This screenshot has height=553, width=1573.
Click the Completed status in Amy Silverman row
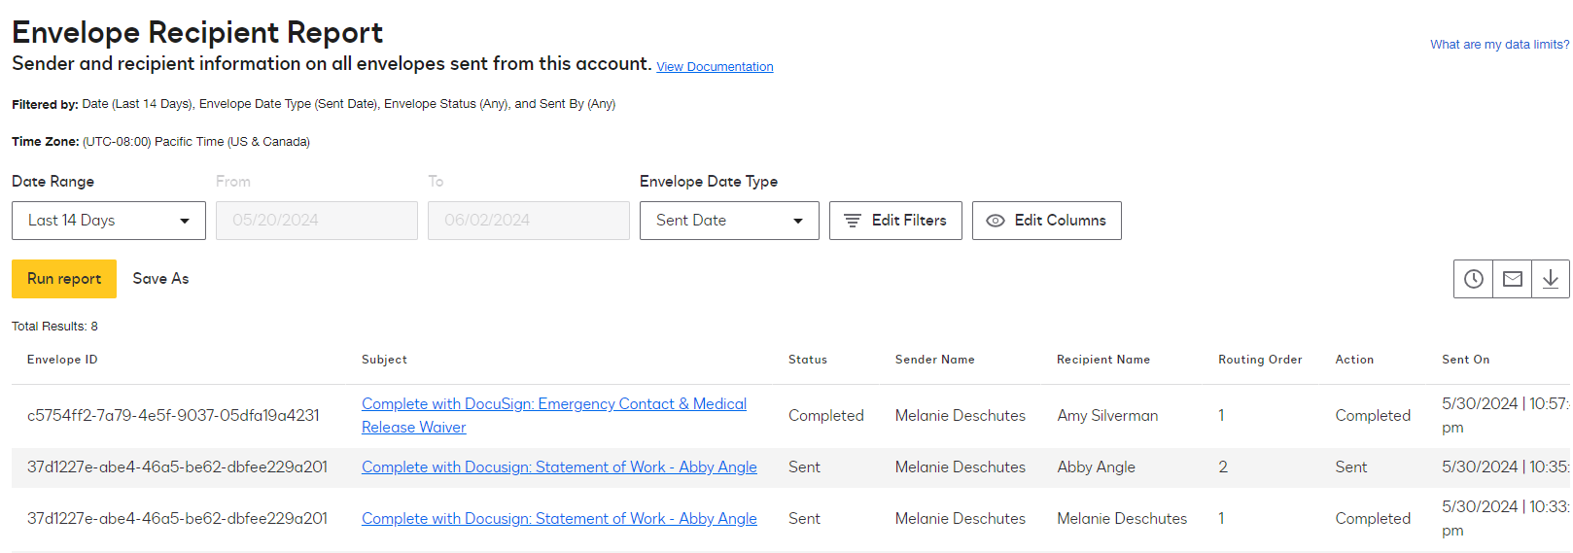click(x=825, y=416)
